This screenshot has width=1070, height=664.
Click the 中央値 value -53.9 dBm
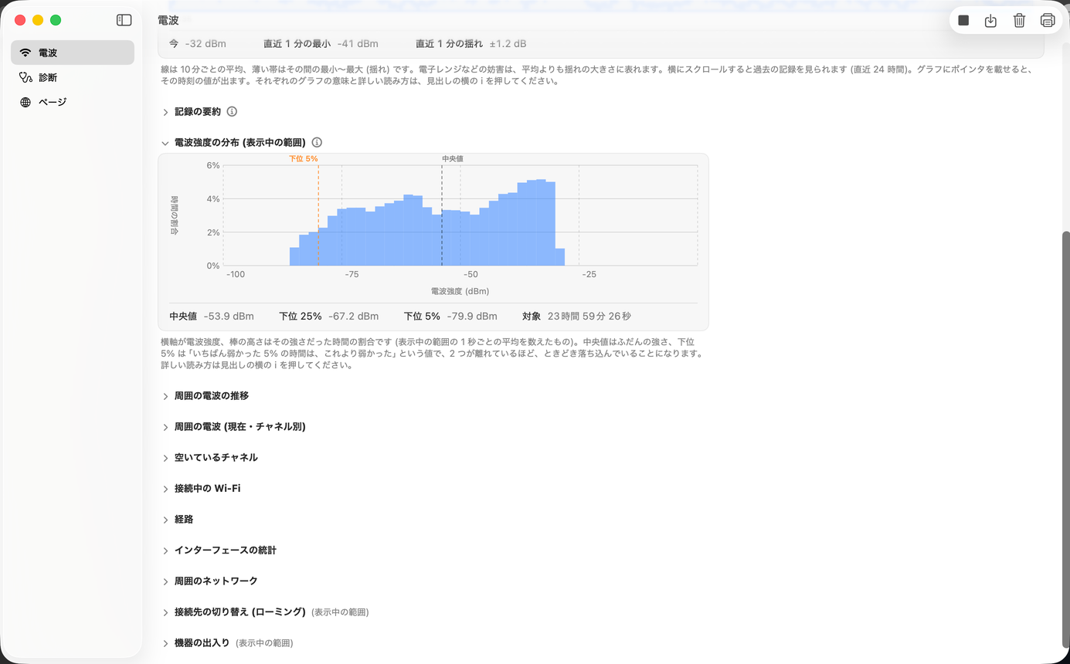pos(229,316)
